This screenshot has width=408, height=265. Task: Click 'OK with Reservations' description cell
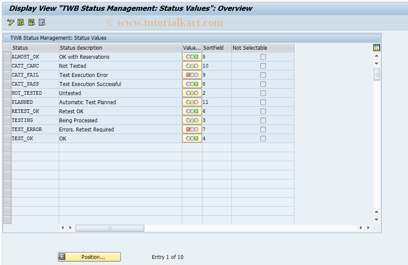pyautogui.click(x=120, y=57)
